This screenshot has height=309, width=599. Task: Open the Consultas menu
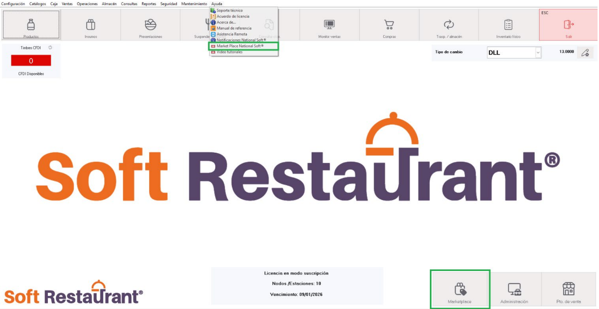[x=129, y=4]
